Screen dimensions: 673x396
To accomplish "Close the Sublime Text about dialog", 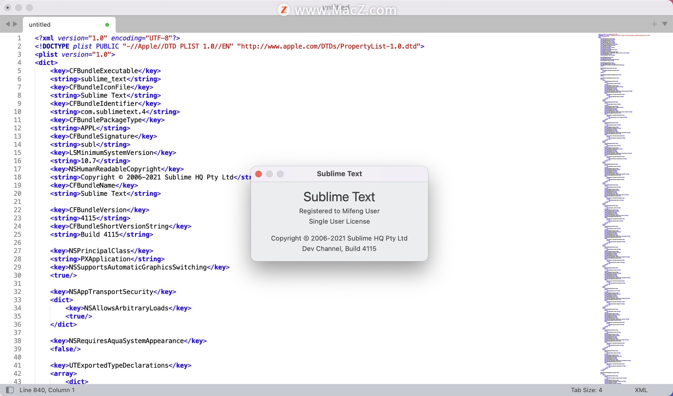I will click(x=259, y=174).
